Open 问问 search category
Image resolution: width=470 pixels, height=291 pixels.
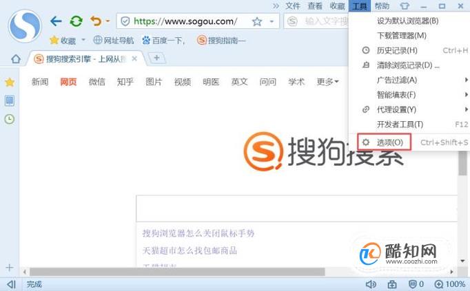point(268,82)
